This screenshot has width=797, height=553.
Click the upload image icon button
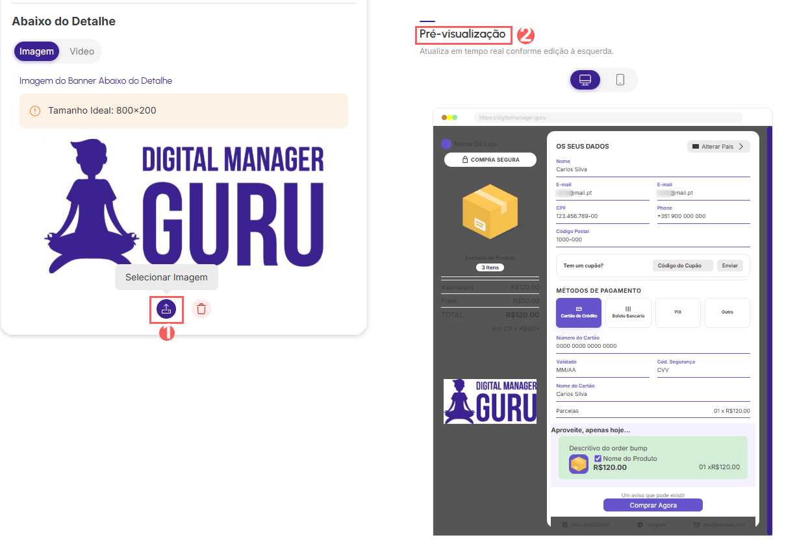[x=166, y=309]
